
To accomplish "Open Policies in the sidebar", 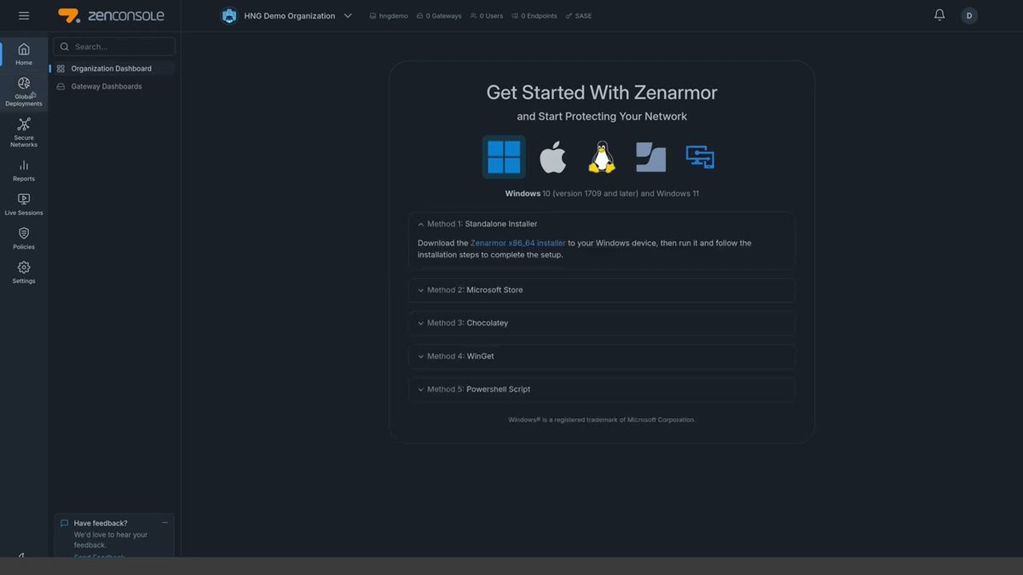I will click(x=24, y=239).
